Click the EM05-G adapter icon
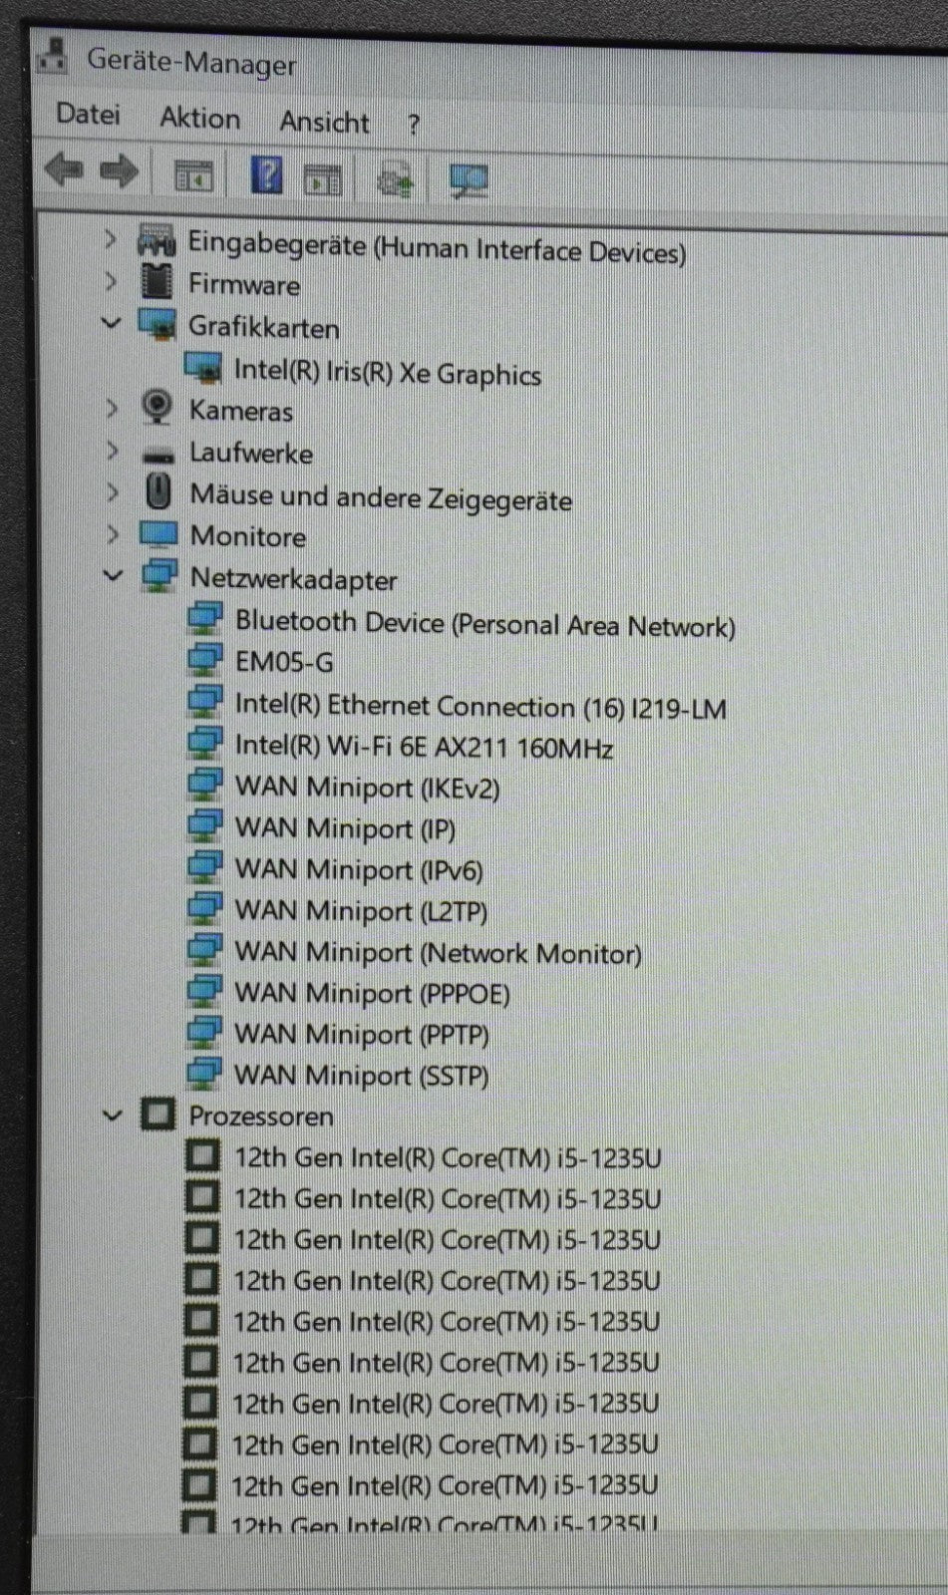The height and width of the screenshot is (1595, 948). click(205, 660)
